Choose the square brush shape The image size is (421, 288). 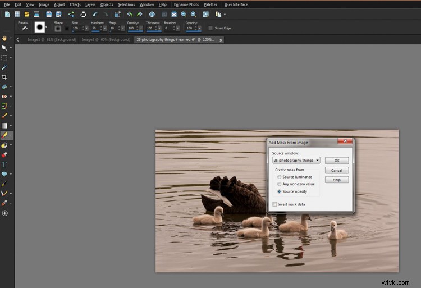coord(67,29)
